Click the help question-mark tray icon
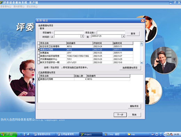This screenshot has width=181, height=137. 157,134
